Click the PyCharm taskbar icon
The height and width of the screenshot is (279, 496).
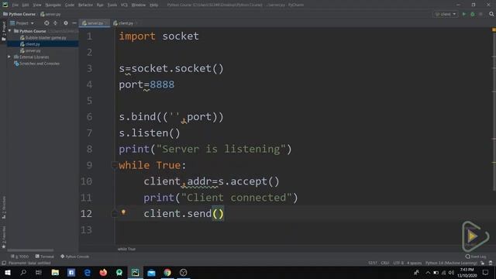pyautogui.click(x=136, y=272)
